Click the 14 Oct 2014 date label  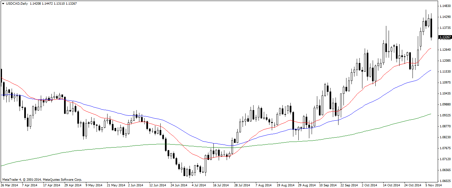click(392, 185)
